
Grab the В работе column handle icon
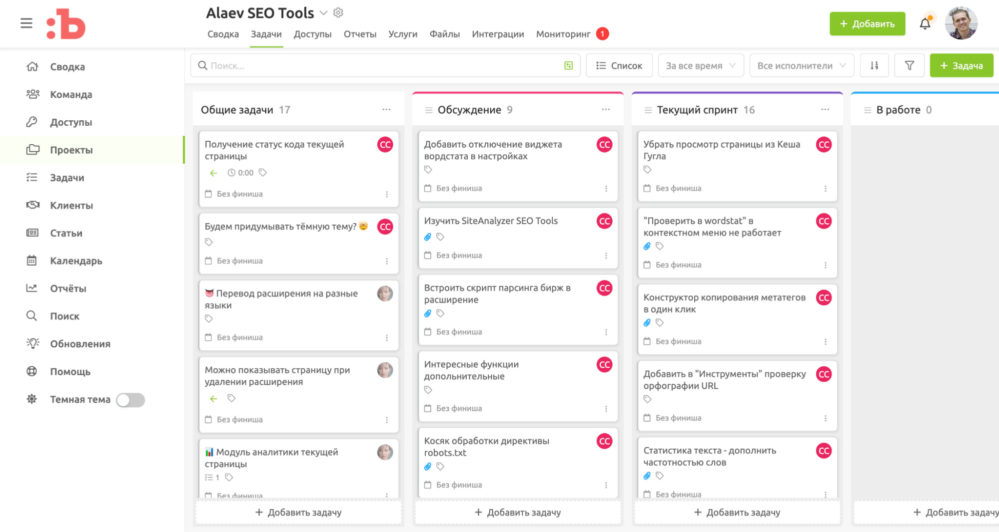pos(868,110)
